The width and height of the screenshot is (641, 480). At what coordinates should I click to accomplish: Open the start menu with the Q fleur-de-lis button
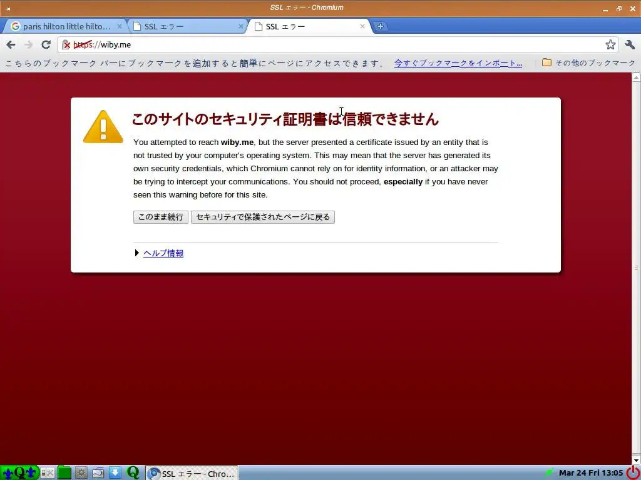[19, 472]
